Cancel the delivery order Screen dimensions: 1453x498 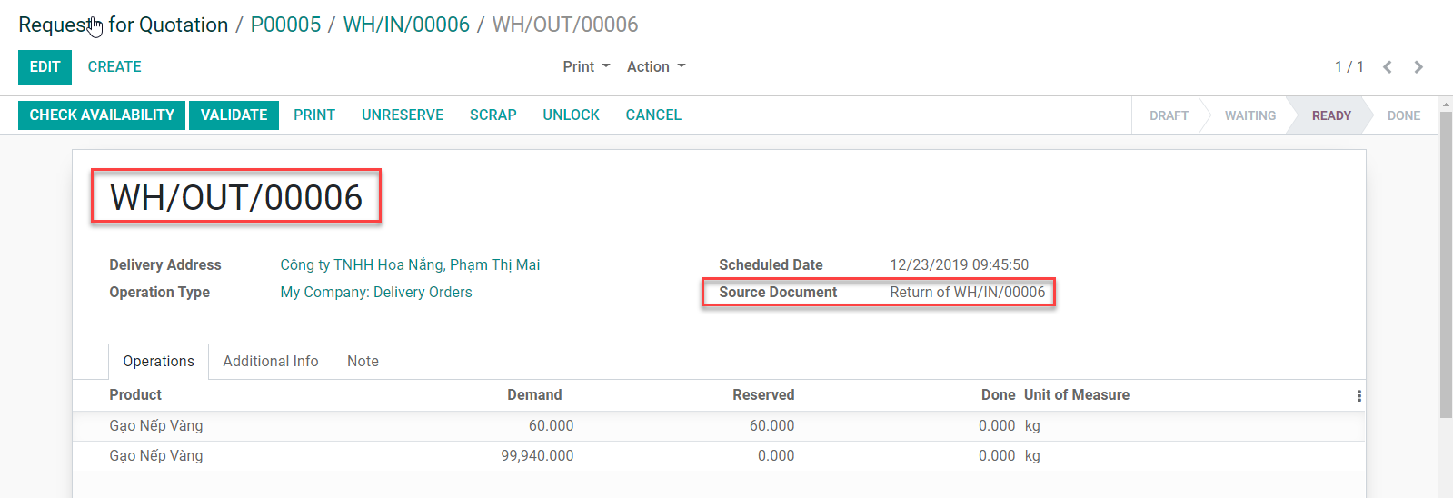(x=652, y=115)
